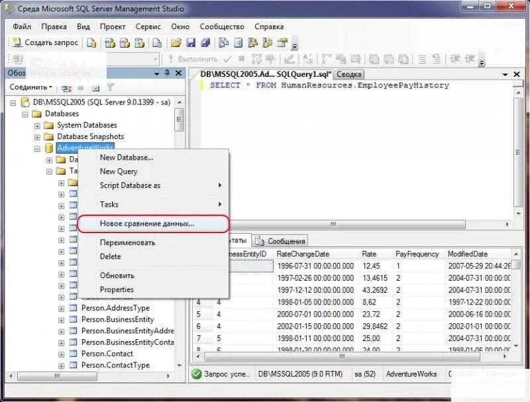The image size is (530, 402).
Task: Close the SQLQuery1.sql document pane
Action: click(517, 74)
